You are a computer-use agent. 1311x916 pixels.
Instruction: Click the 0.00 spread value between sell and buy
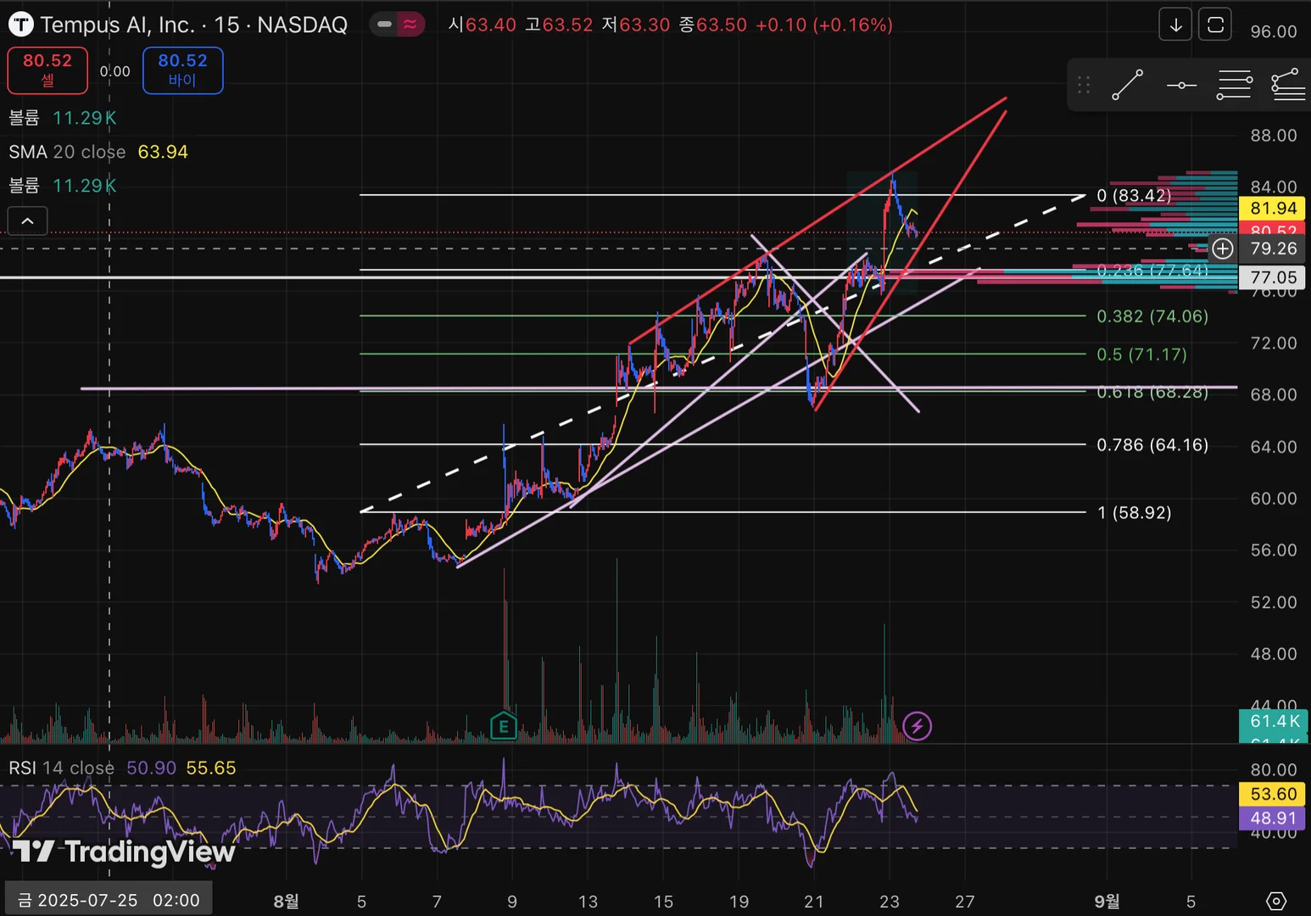[115, 71]
